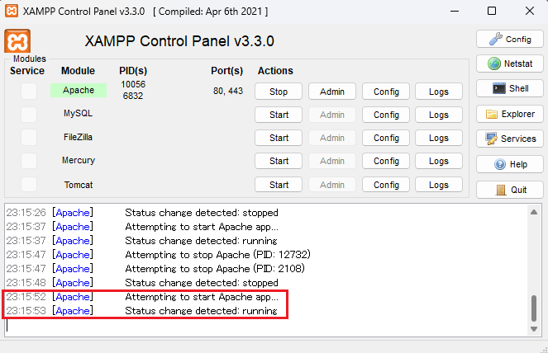Open Explorer folder button
Screen dimensions: 548x353
click(509, 114)
